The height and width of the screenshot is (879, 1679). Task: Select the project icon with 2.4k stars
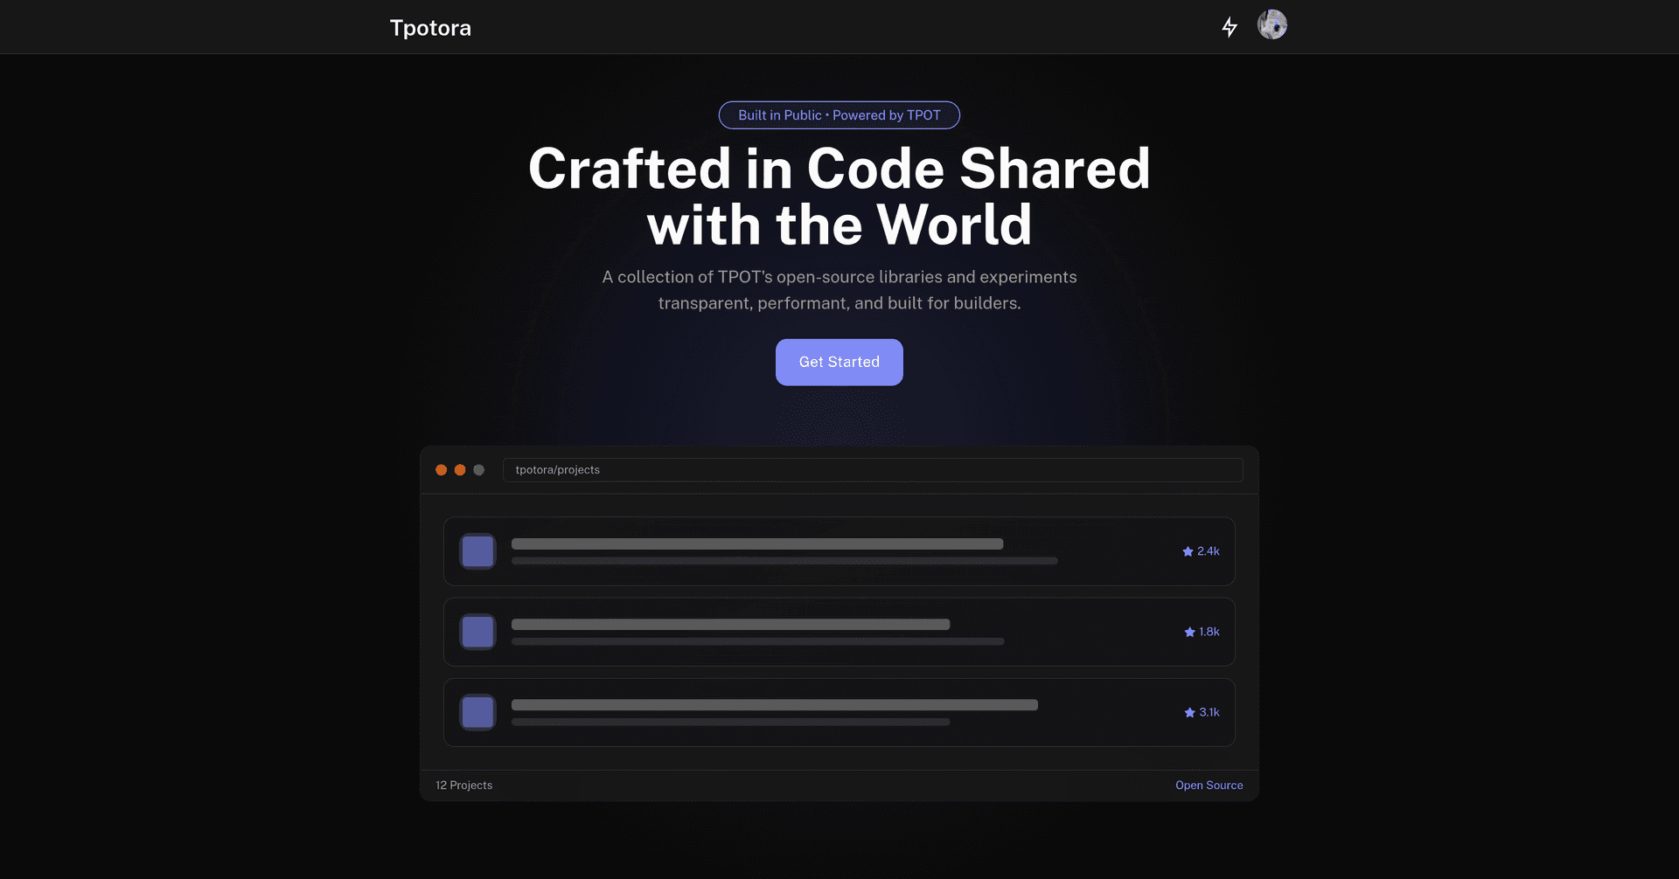(x=478, y=551)
